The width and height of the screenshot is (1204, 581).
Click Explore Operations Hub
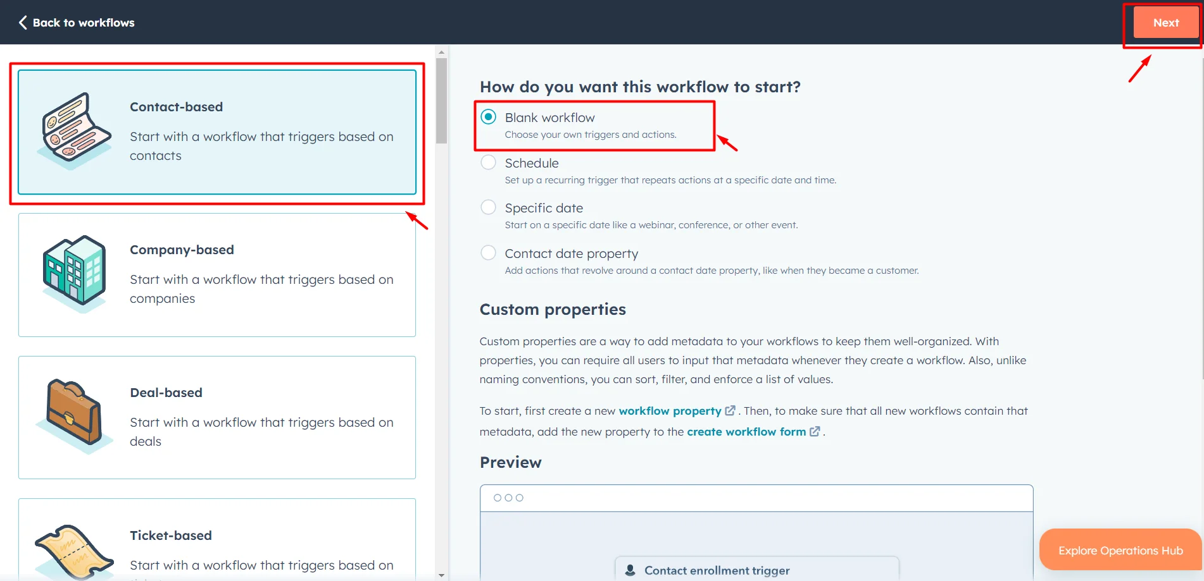pyautogui.click(x=1120, y=549)
